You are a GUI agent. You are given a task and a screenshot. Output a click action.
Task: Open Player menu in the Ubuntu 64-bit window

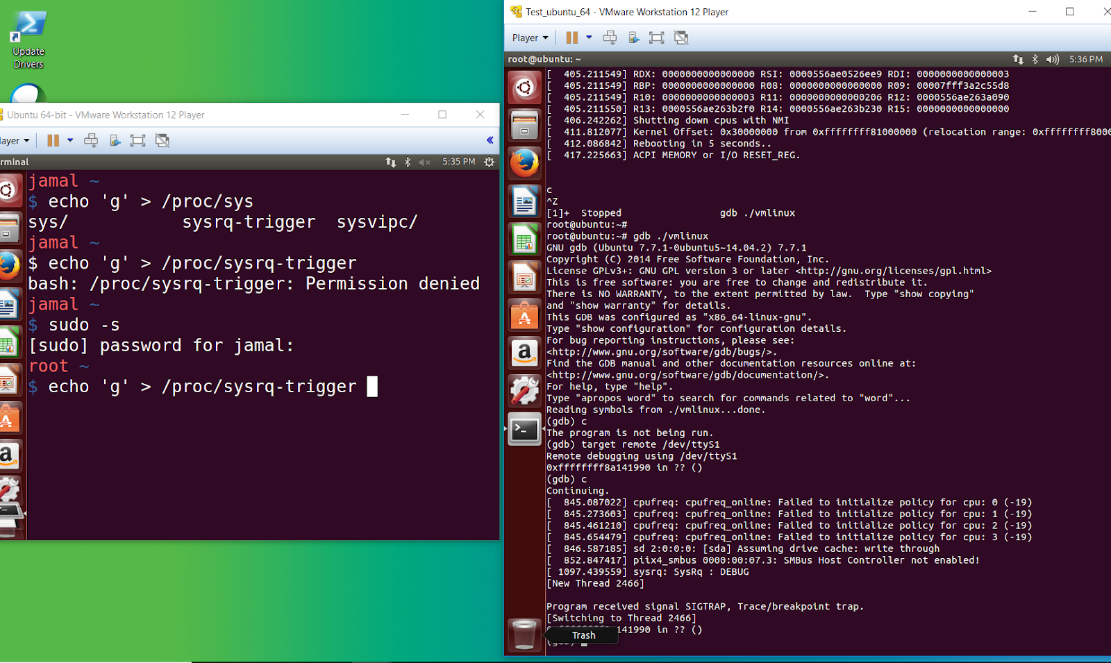tap(12, 140)
